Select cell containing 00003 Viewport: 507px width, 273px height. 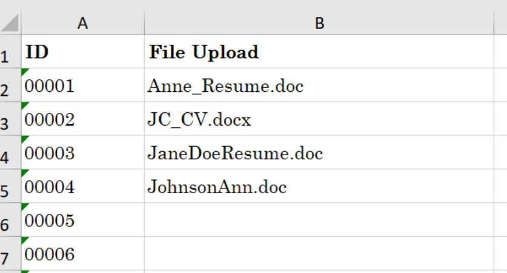[83, 152]
